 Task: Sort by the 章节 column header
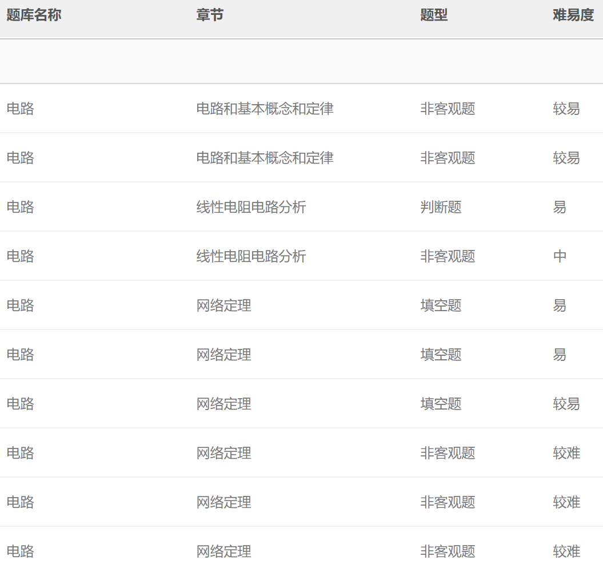tap(210, 15)
